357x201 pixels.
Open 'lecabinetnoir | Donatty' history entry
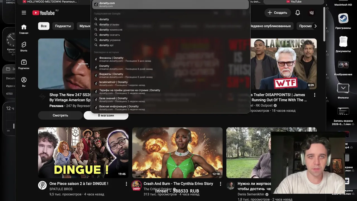click(170, 83)
